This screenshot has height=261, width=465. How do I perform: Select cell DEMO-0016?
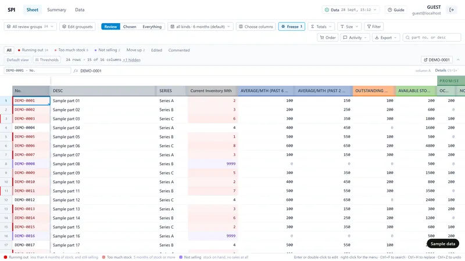pos(31,236)
